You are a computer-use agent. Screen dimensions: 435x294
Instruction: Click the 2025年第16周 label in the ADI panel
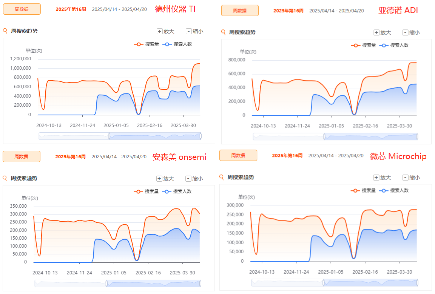(288, 11)
